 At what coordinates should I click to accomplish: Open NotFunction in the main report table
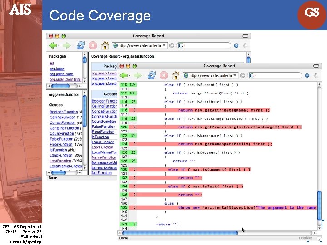102,173
